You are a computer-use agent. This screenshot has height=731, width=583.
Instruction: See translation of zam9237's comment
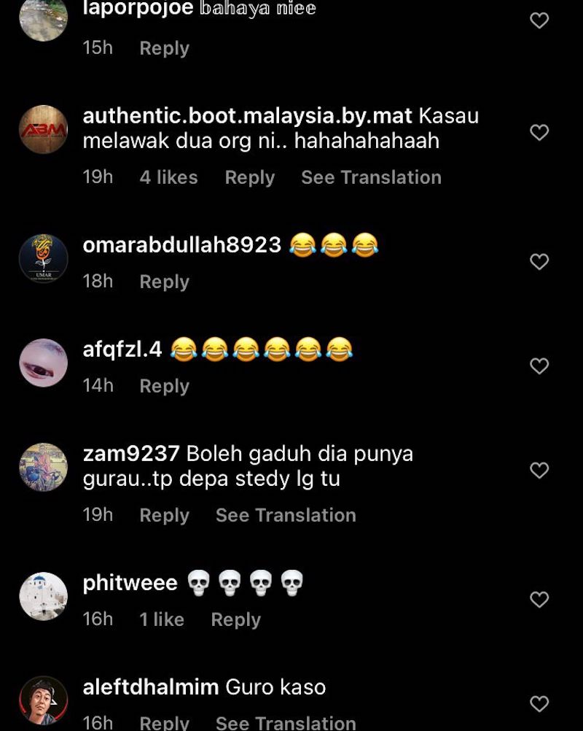pyautogui.click(x=286, y=515)
